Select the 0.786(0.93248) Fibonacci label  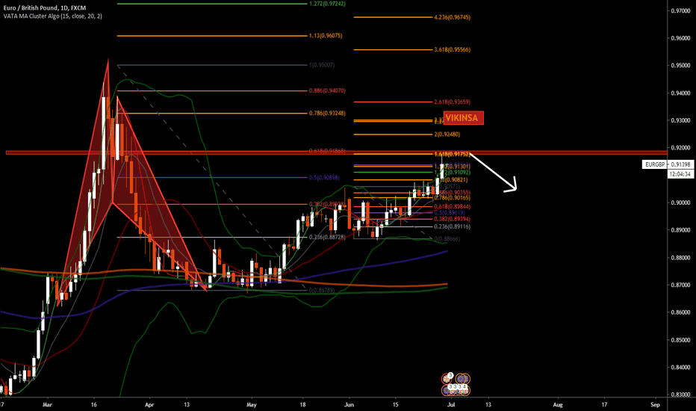[327, 114]
